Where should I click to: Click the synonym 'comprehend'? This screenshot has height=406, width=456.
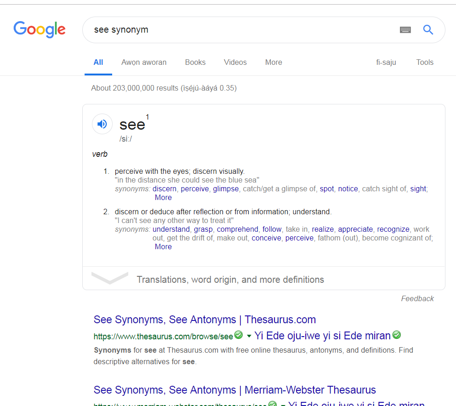(x=238, y=229)
